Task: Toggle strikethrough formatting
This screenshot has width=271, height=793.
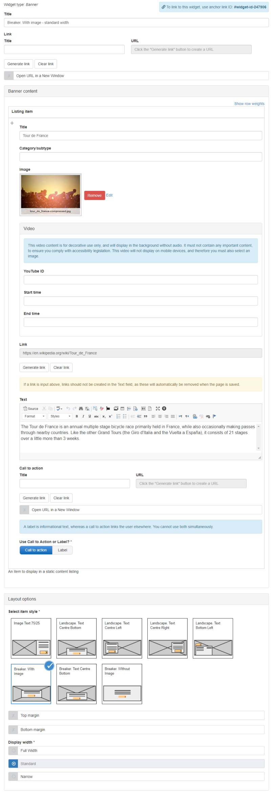Action: click(x=96, y=416)
